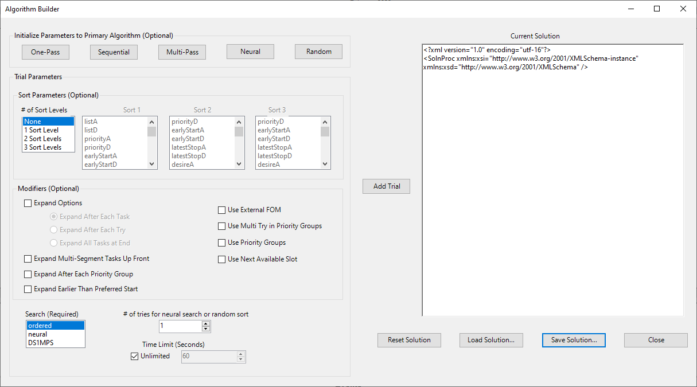Click inside the Current Solution text box

pos(552,189)
